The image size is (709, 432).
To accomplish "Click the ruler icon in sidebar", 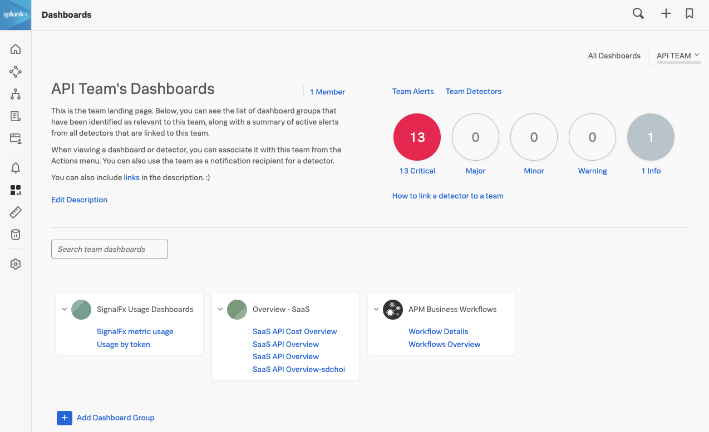I will (x=16, y=212).
